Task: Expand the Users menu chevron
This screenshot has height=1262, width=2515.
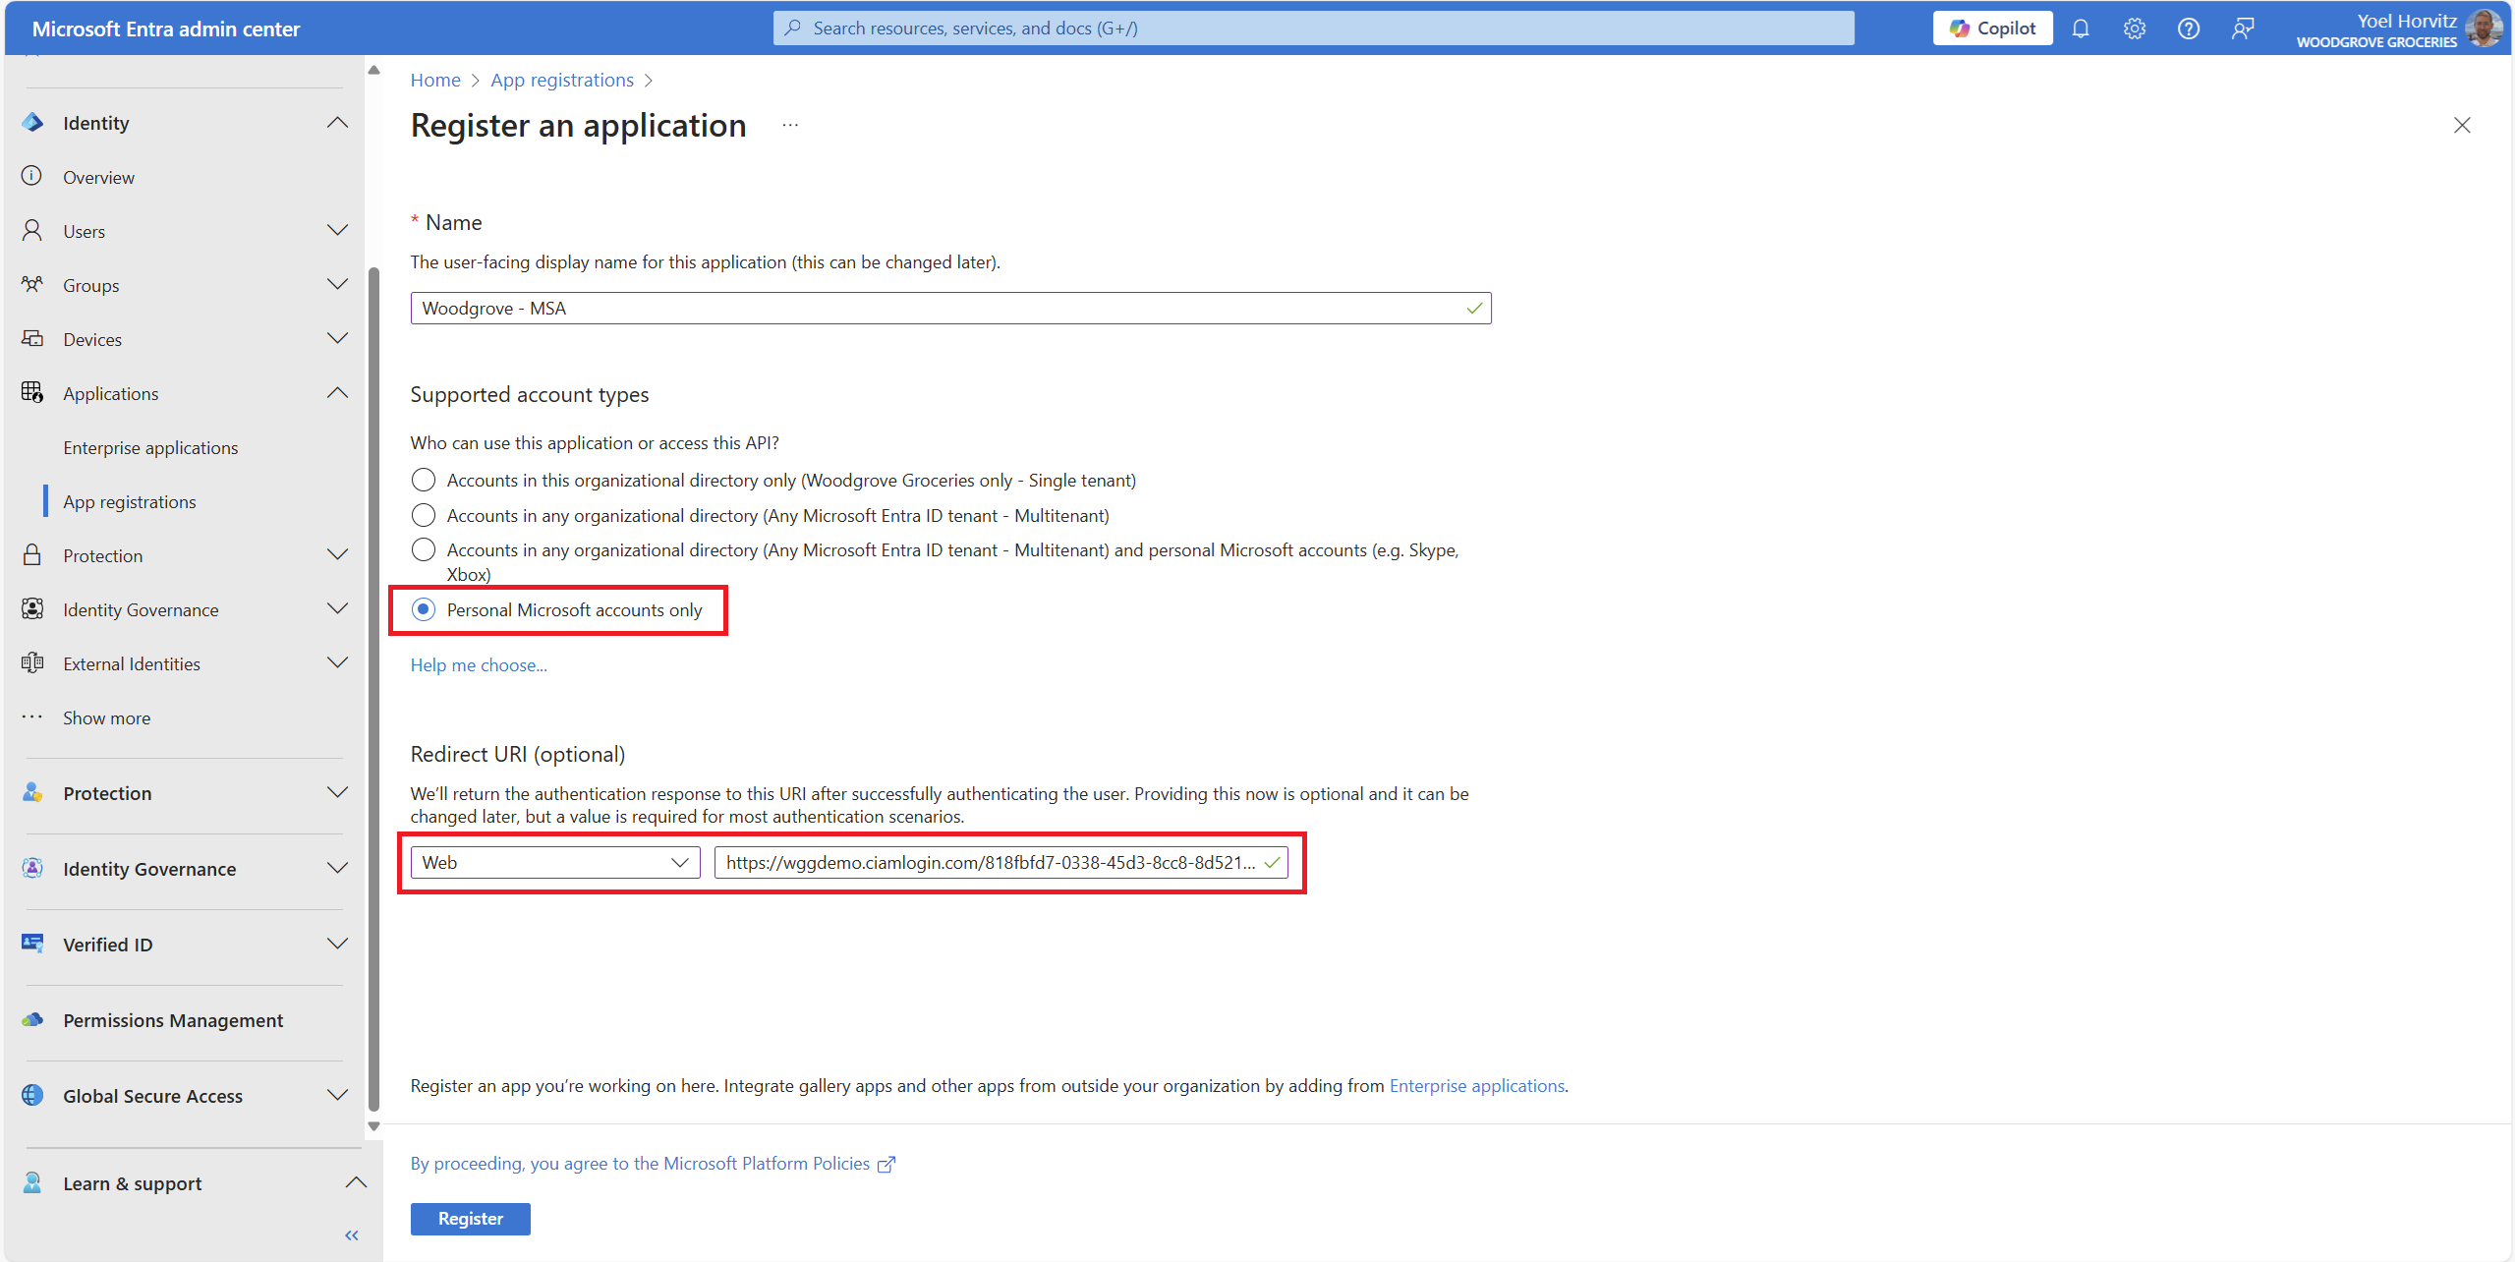Action: (337, 231)
